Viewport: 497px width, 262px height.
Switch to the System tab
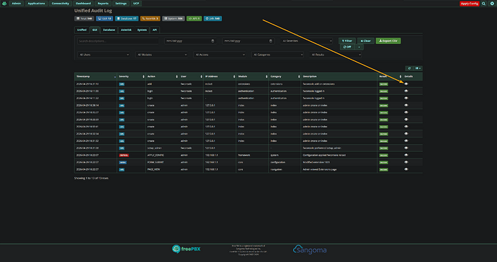click(x=142, y=30)
